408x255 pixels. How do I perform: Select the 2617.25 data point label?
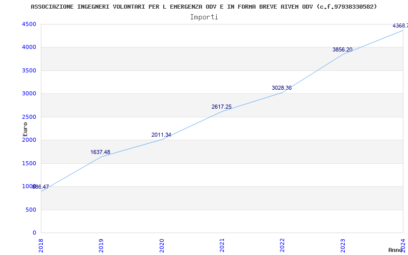pos(221,107)
